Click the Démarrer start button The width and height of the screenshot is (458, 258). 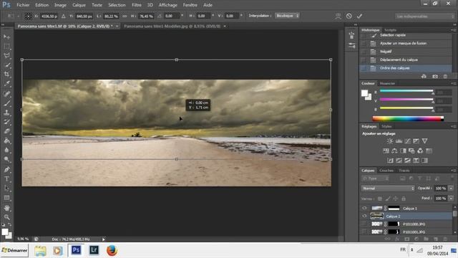coord(14,250)
